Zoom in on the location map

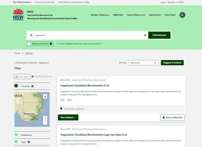click(45, 118)
